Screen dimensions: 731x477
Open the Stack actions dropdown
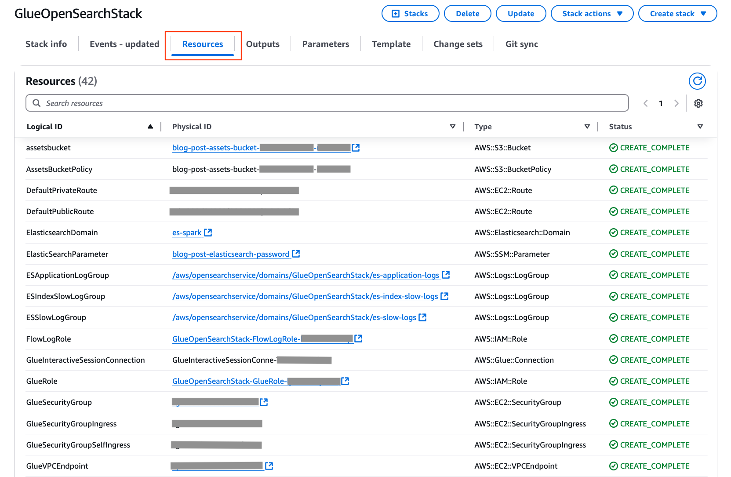[592, 13]
